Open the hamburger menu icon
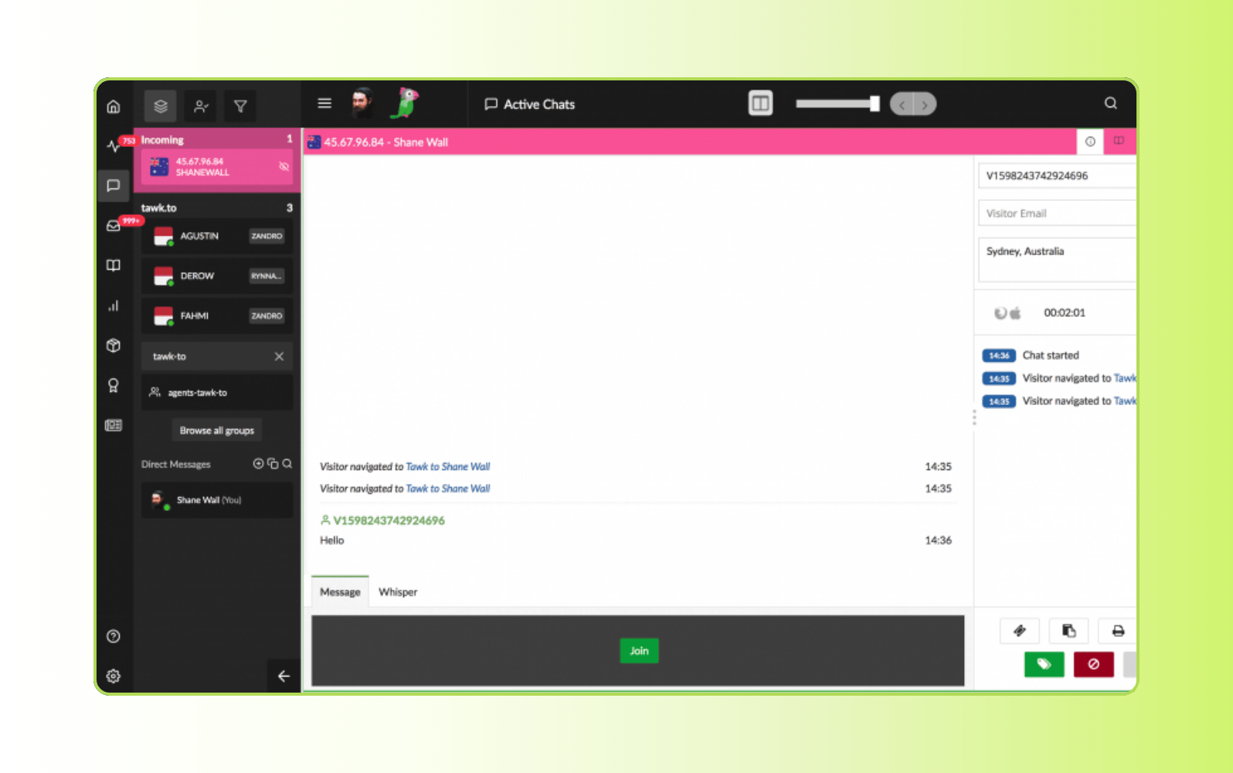 (x=324, y=103)
